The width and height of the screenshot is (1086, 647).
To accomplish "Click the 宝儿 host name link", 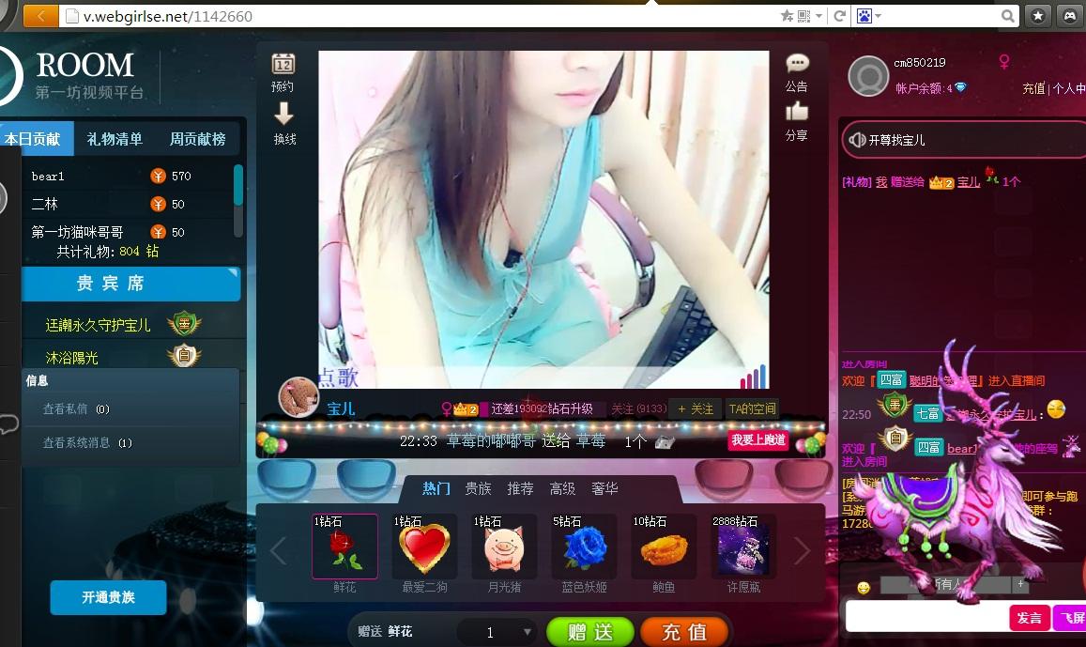I will pos(341,408).
